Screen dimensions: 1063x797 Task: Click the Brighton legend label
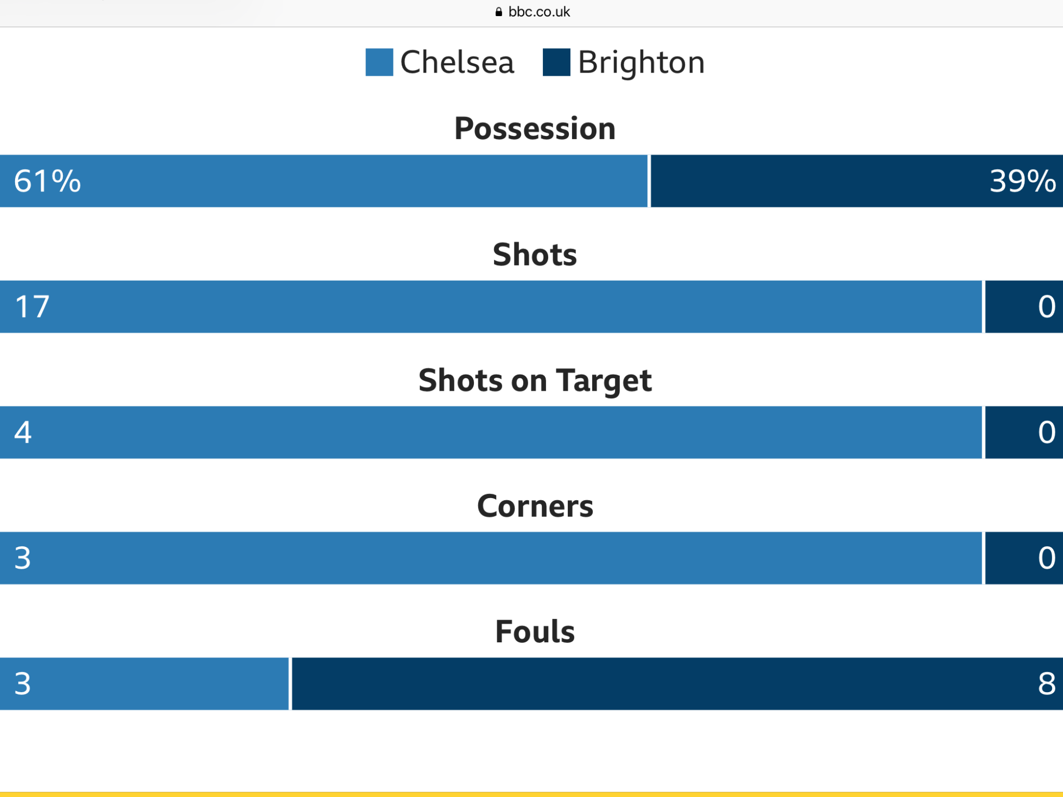(642, 62)
